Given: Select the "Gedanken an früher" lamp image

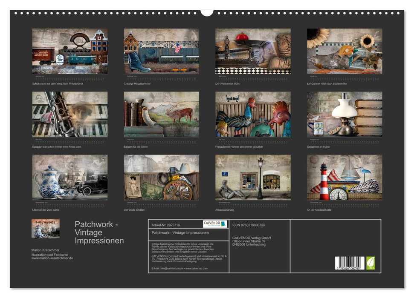Looking at the screenshot, I should [345, 115].
